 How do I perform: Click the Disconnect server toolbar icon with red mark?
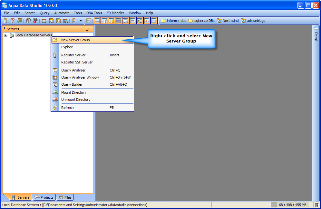click(x=35, y=21)
